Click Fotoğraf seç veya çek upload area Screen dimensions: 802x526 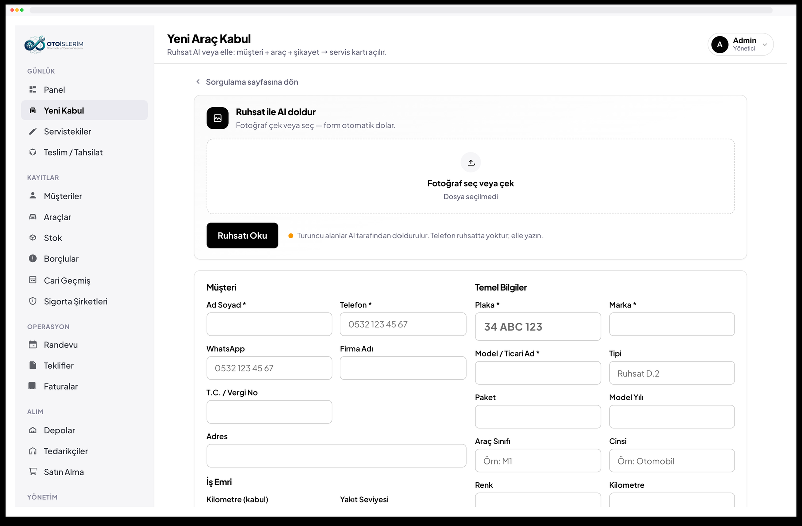tap(471, 176)
